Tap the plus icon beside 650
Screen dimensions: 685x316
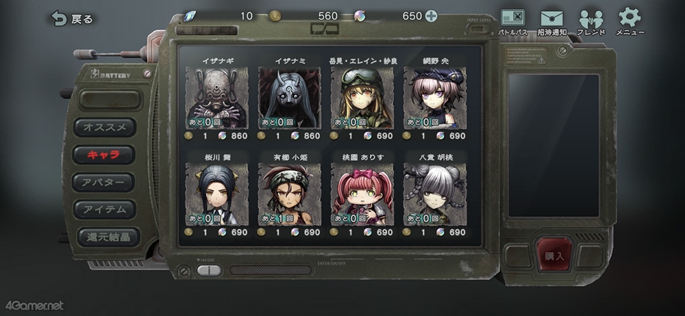431,16
